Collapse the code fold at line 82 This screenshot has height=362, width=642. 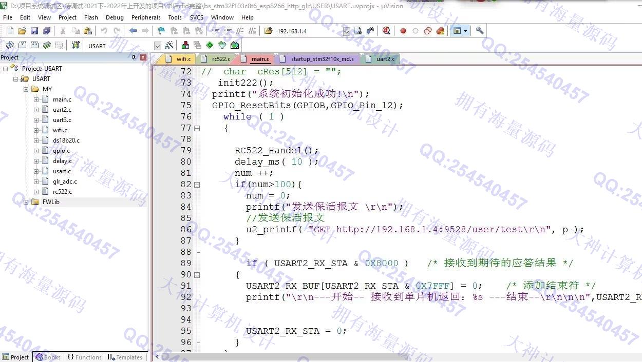coord(197,184)
